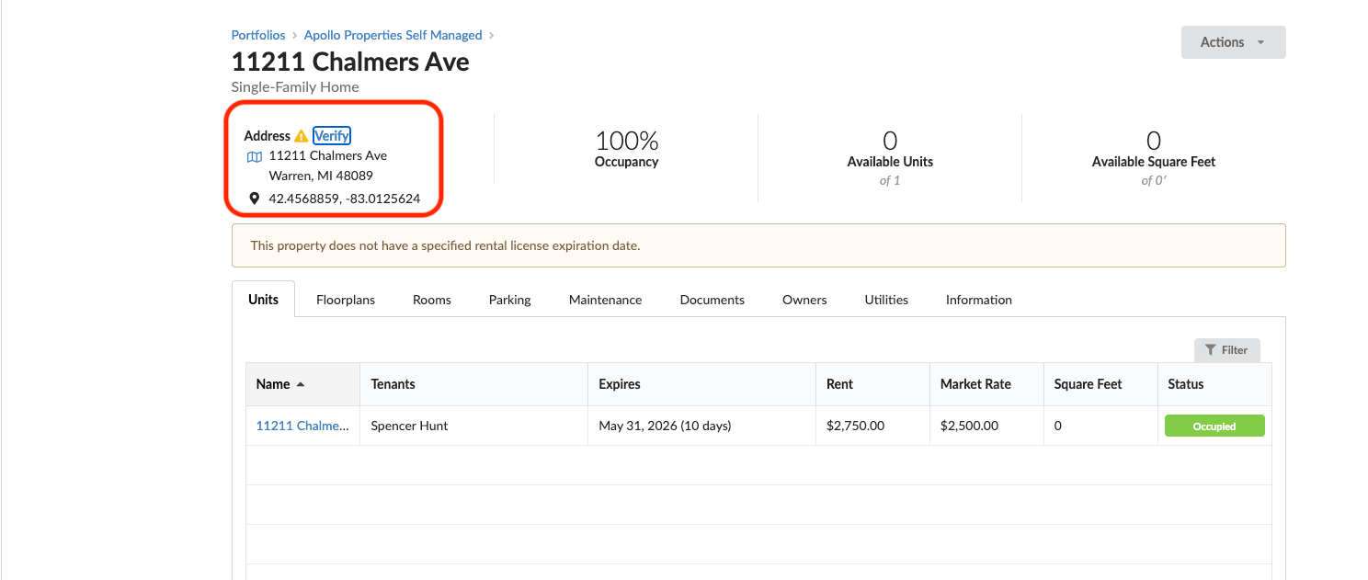Click the Spencer Hunt tenant cell

click(x=473, y=426)
